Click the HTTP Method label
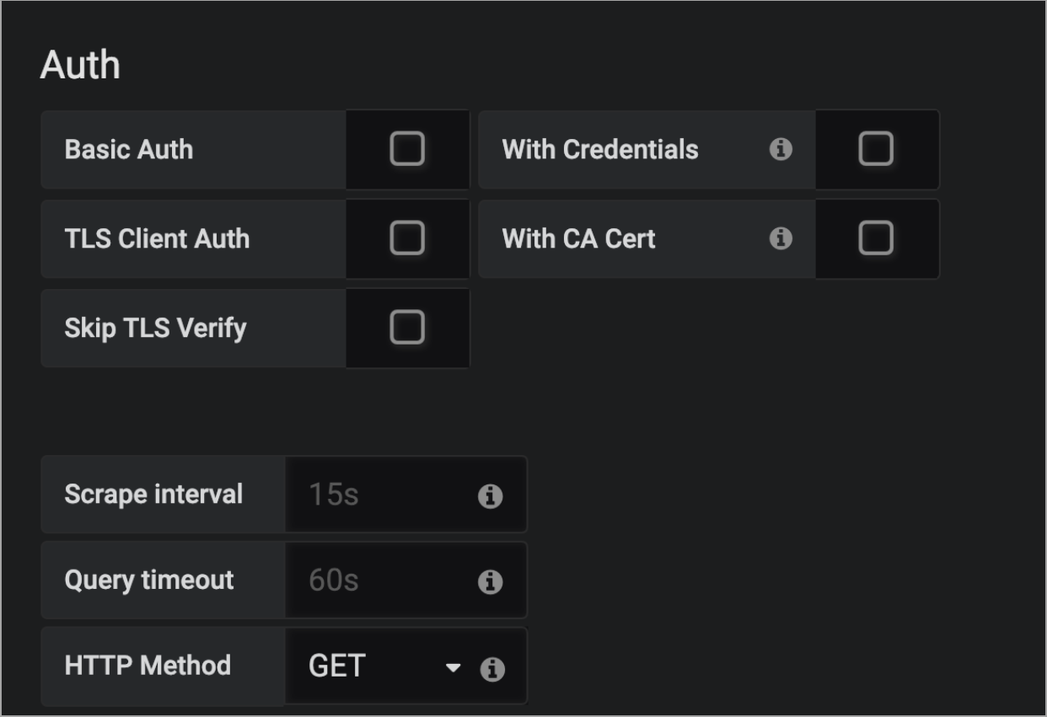 point(148,666)
